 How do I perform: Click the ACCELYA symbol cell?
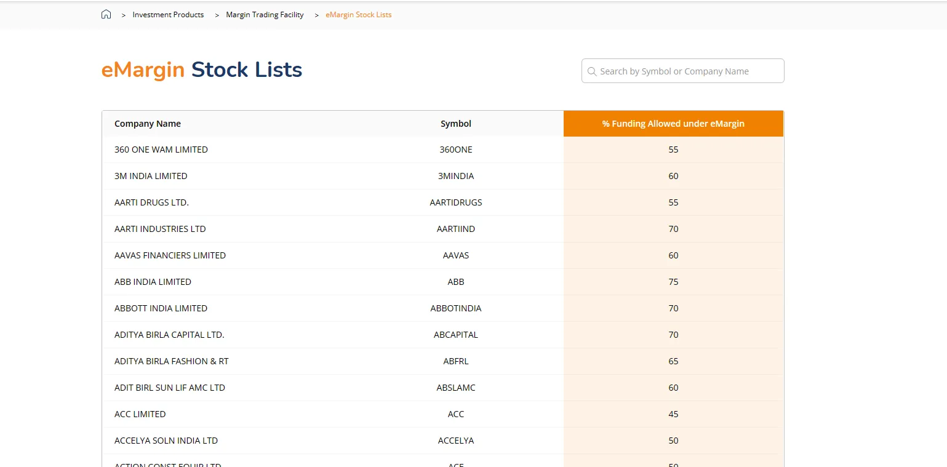pyautogui.click(x=456, y=441)
